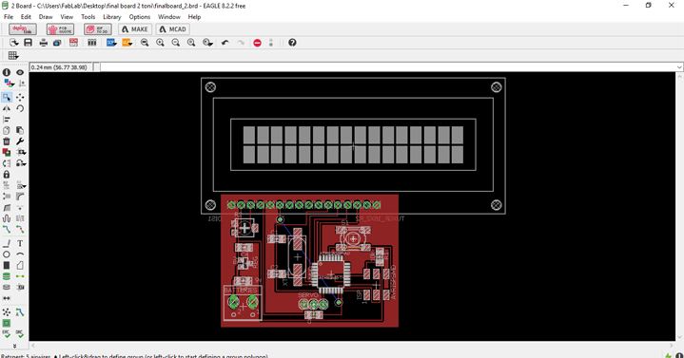The height and width of the screenshot is (358, 684).
Task: Open the Help question mark icon
Action: [x=292, y=42]
